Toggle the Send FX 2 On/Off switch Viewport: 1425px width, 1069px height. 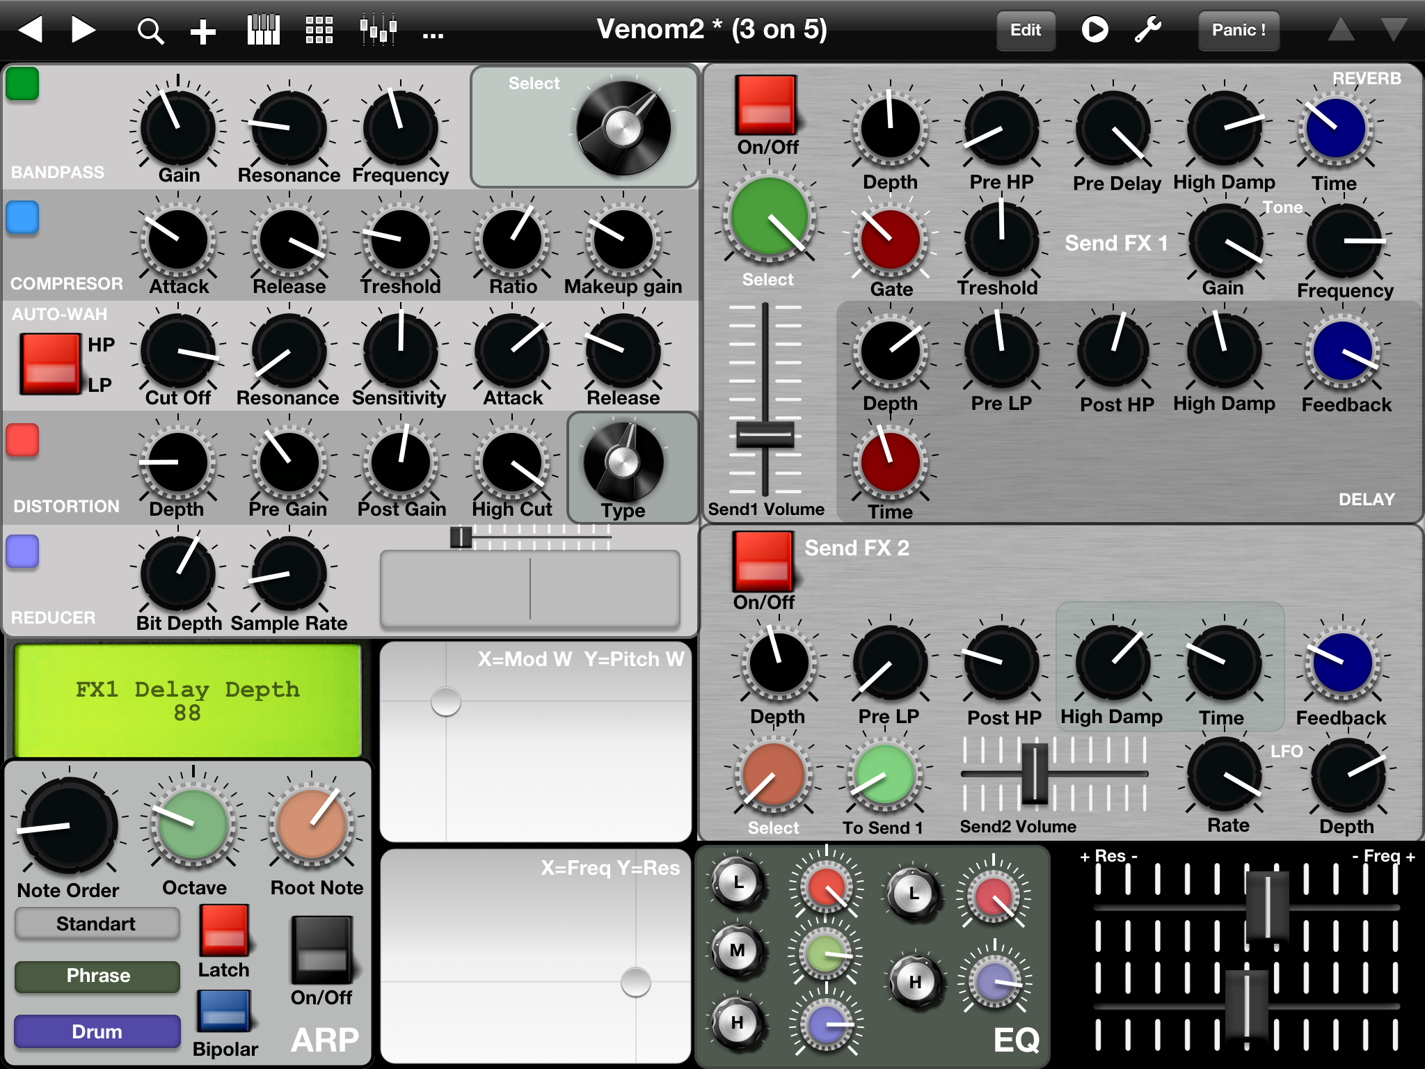pyautogui.click(x=763, y=561)
